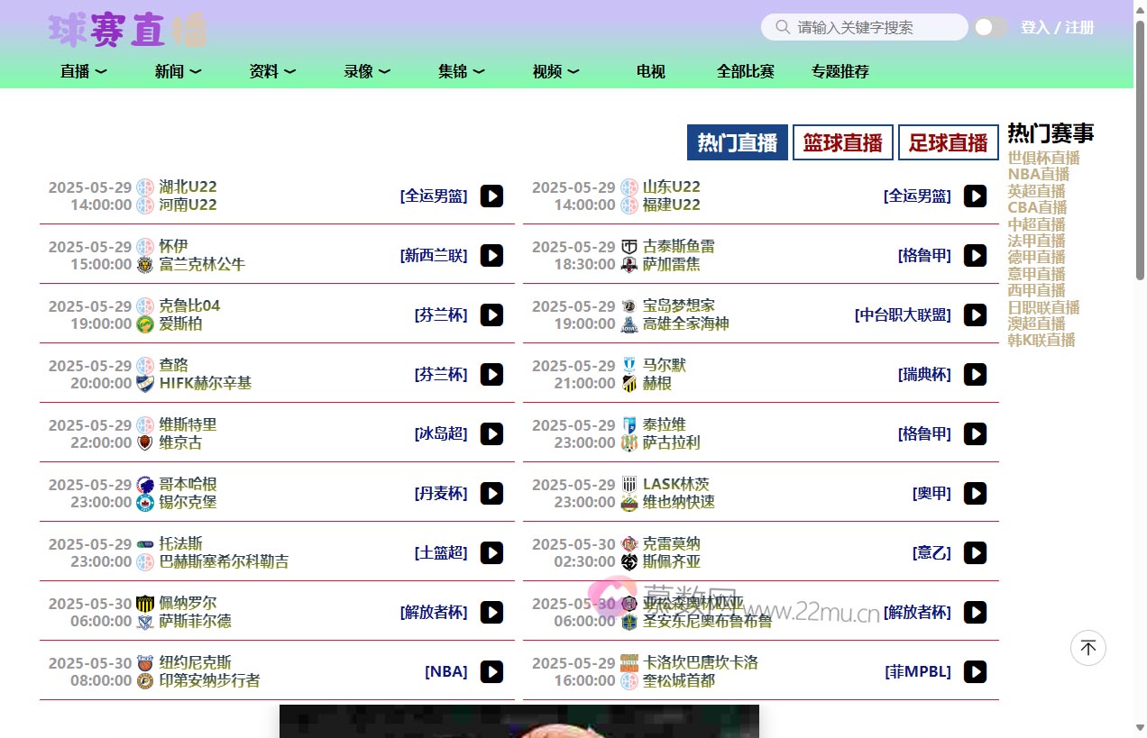1147x738 pixels.
Task: Click play icon for 纽约尼克斯 NBA match
Action: point(491,672)
